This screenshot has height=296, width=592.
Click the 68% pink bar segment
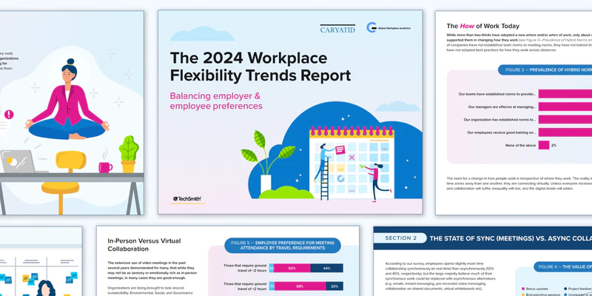tap(300, 286)
